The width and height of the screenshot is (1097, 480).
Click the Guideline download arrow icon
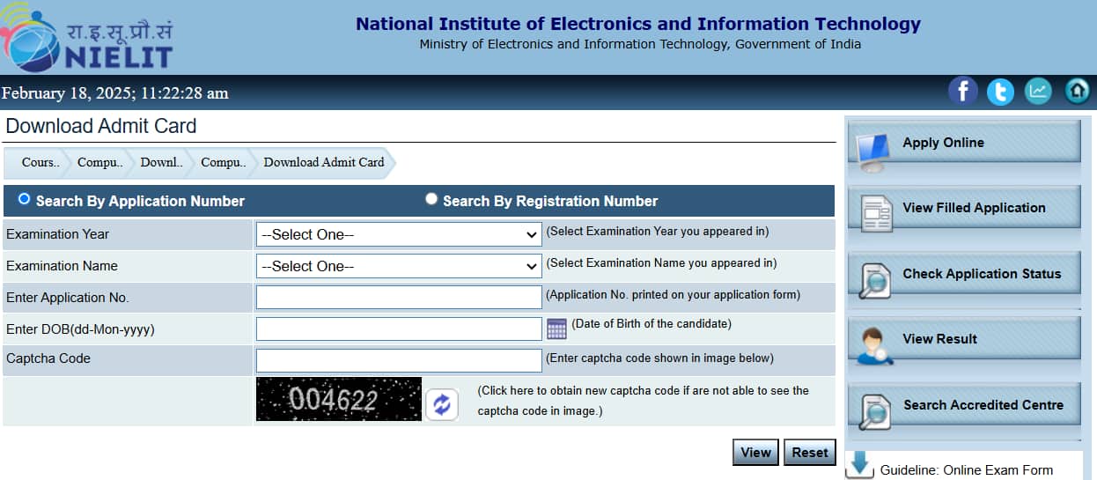click(860, 465)
